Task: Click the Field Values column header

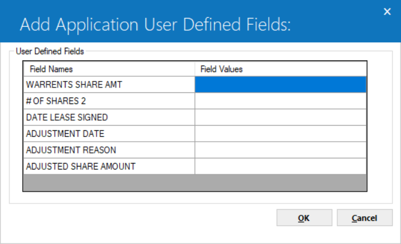Action: click(281, 69)
